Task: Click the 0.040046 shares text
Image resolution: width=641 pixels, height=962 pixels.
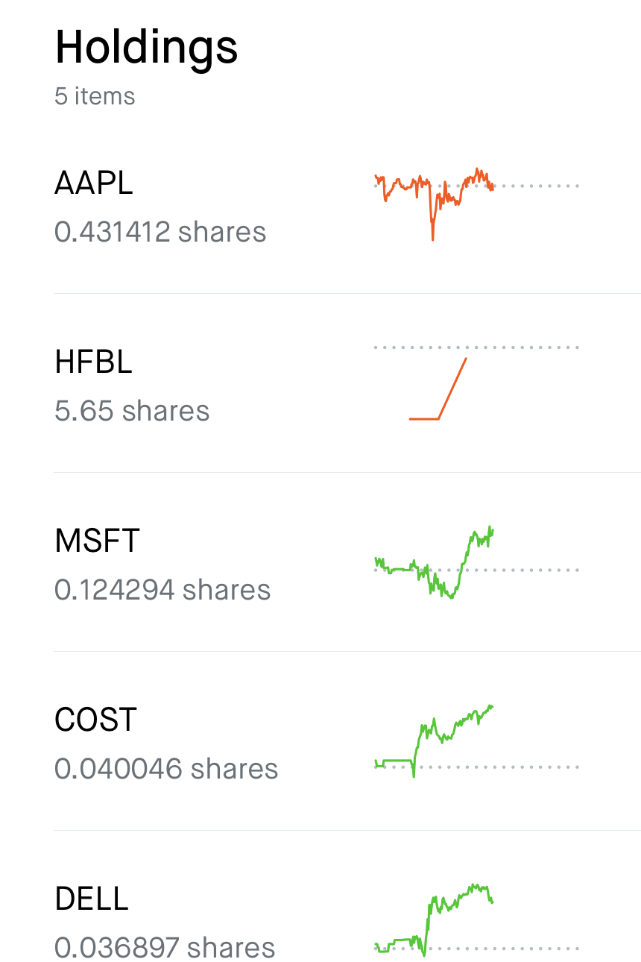Action: click(166, 769)
